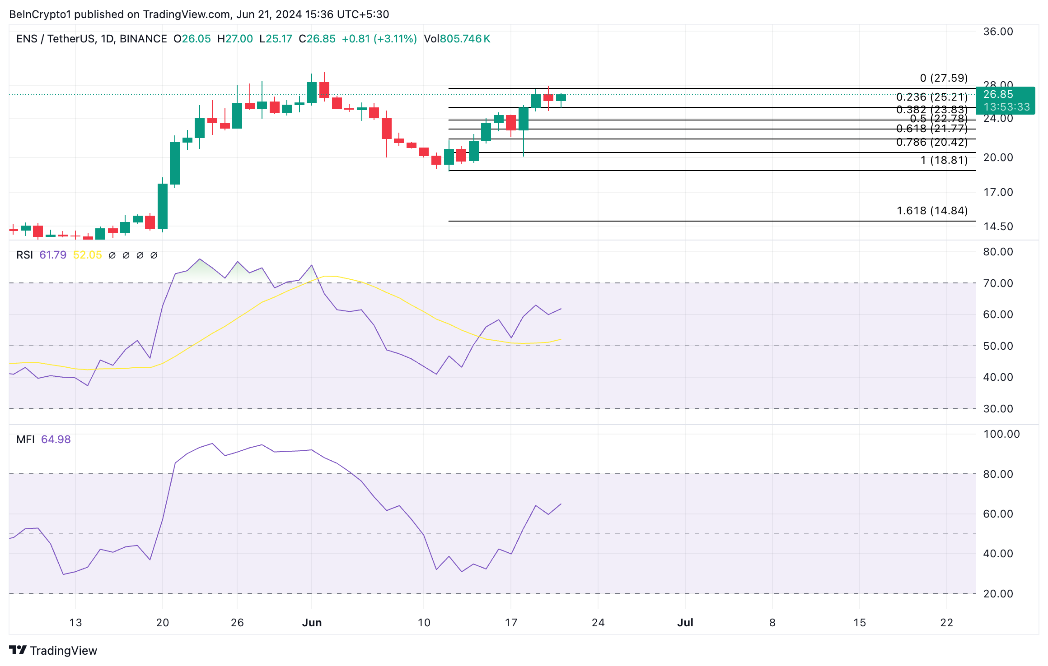Click the RSI indicator label

point(24,255)
